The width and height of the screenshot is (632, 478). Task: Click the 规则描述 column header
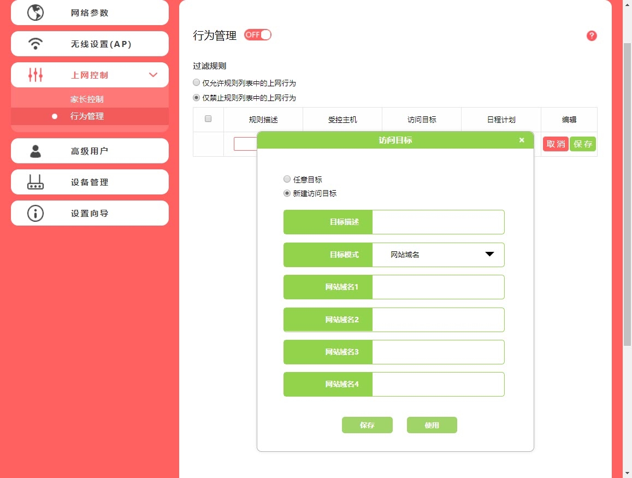[263, 120]
